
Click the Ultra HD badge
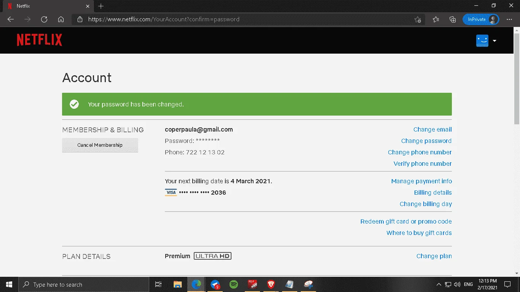tap(212, 256)
